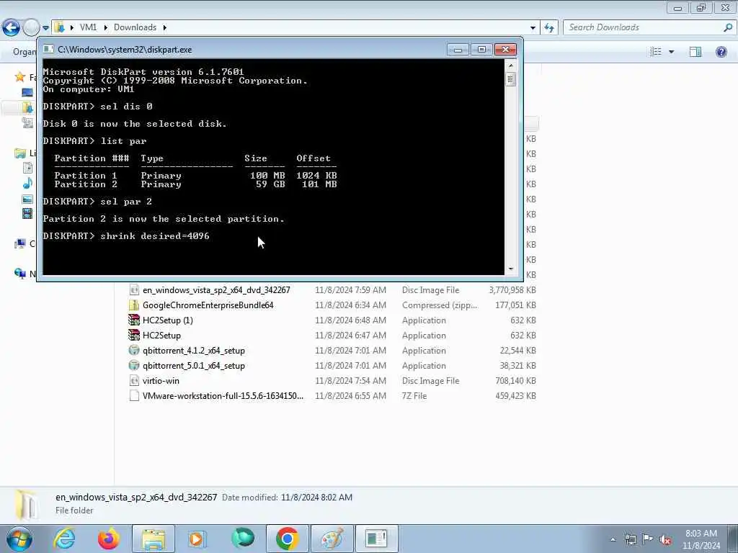Open Videos library in the navigation pane

(28, 214)
